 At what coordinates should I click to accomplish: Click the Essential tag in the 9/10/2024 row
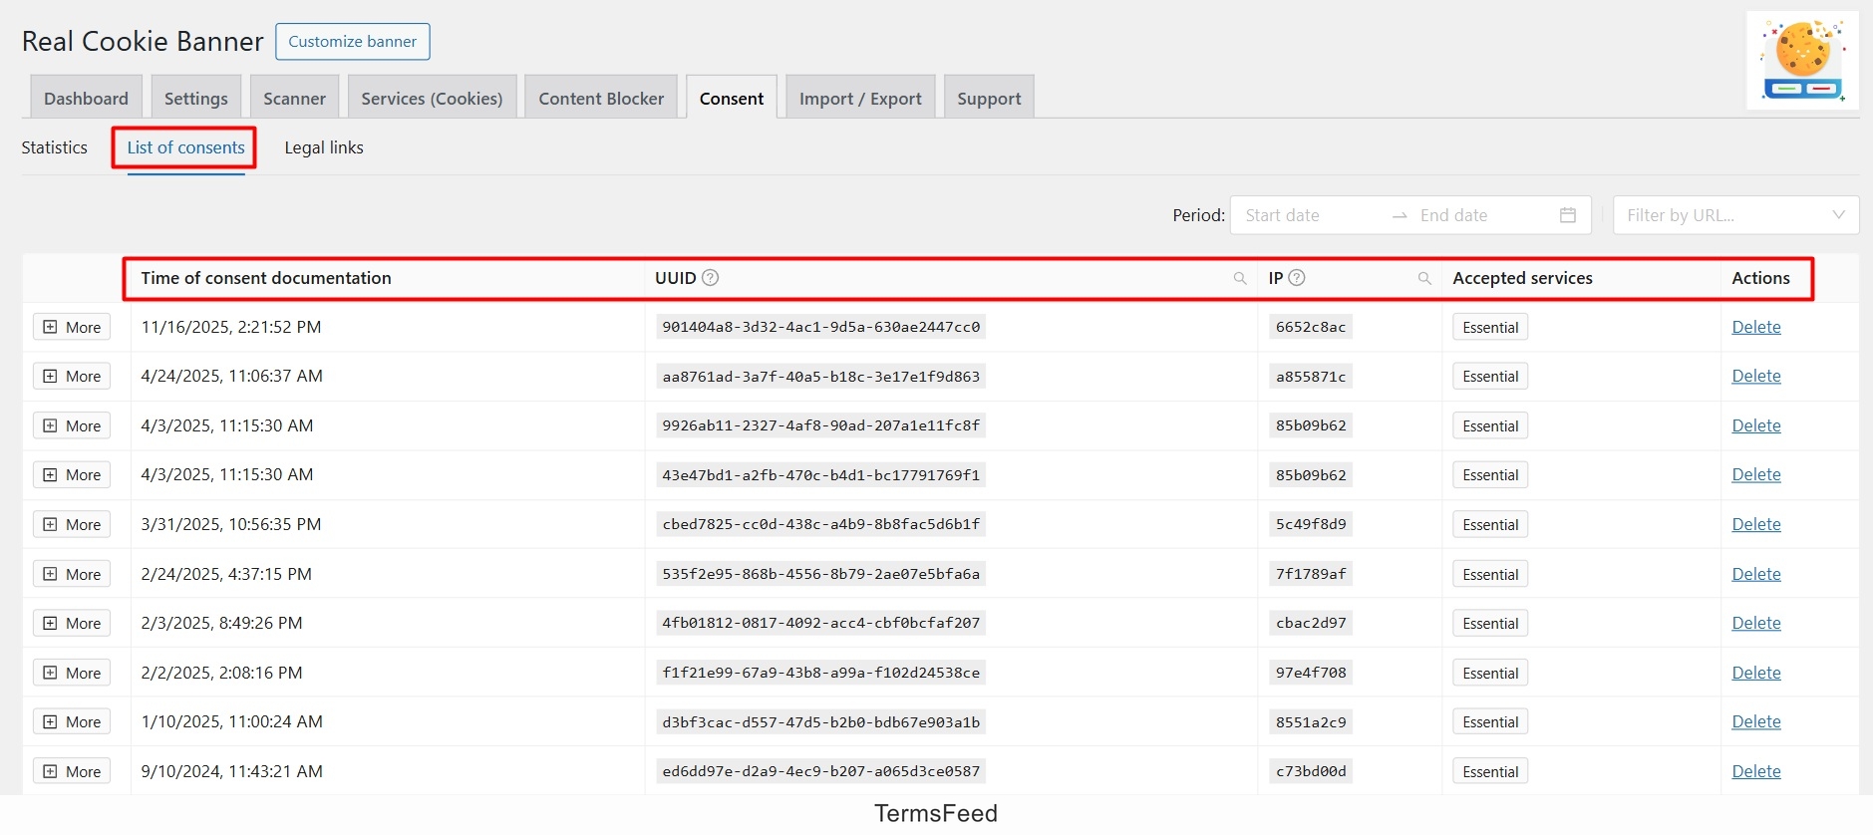pyautogui.click(x=1490, y=771)
